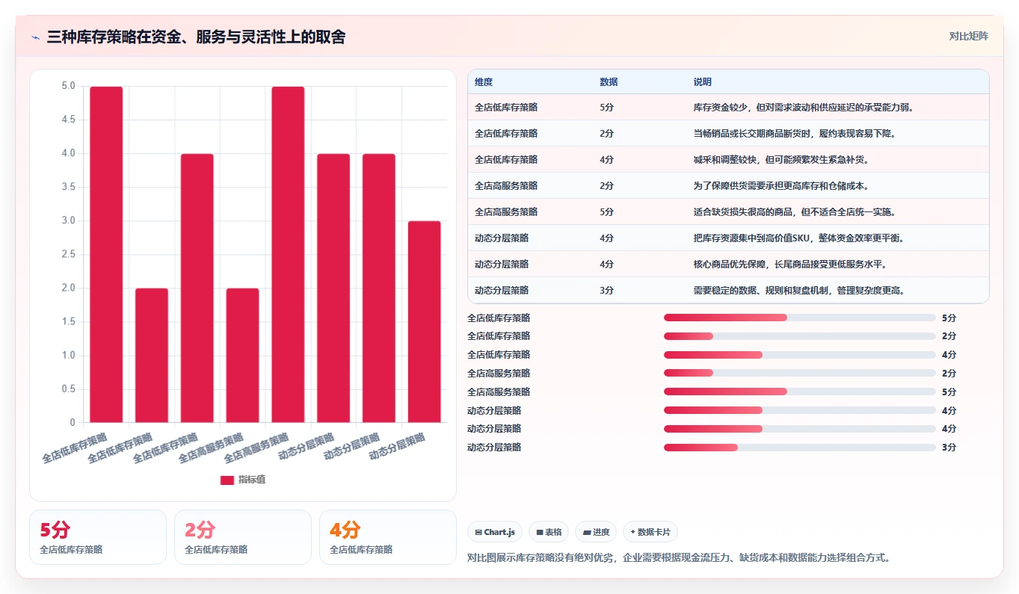Image resolution: width=1019 pixels, height=594 pixels.
Task: Click the 全店高服务策略 bar with value 5
Action: coord(288,255)
